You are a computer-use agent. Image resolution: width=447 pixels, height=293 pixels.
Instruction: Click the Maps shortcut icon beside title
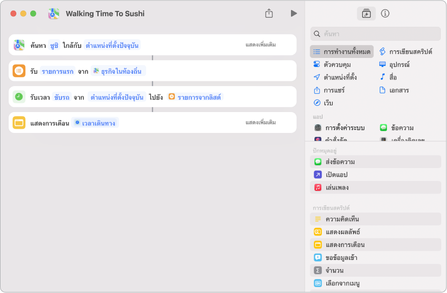pyautogui.click(x=54, y=14)
